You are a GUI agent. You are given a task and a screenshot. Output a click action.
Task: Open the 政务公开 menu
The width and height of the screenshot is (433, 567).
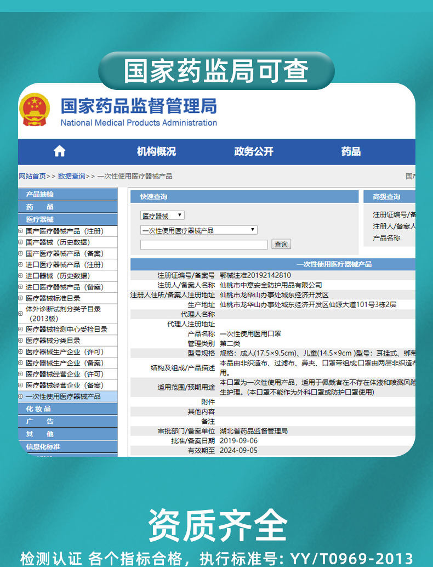point(254,151)
